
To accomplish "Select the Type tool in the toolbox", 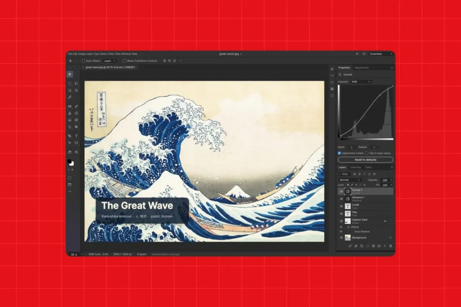I will (76, 136).
